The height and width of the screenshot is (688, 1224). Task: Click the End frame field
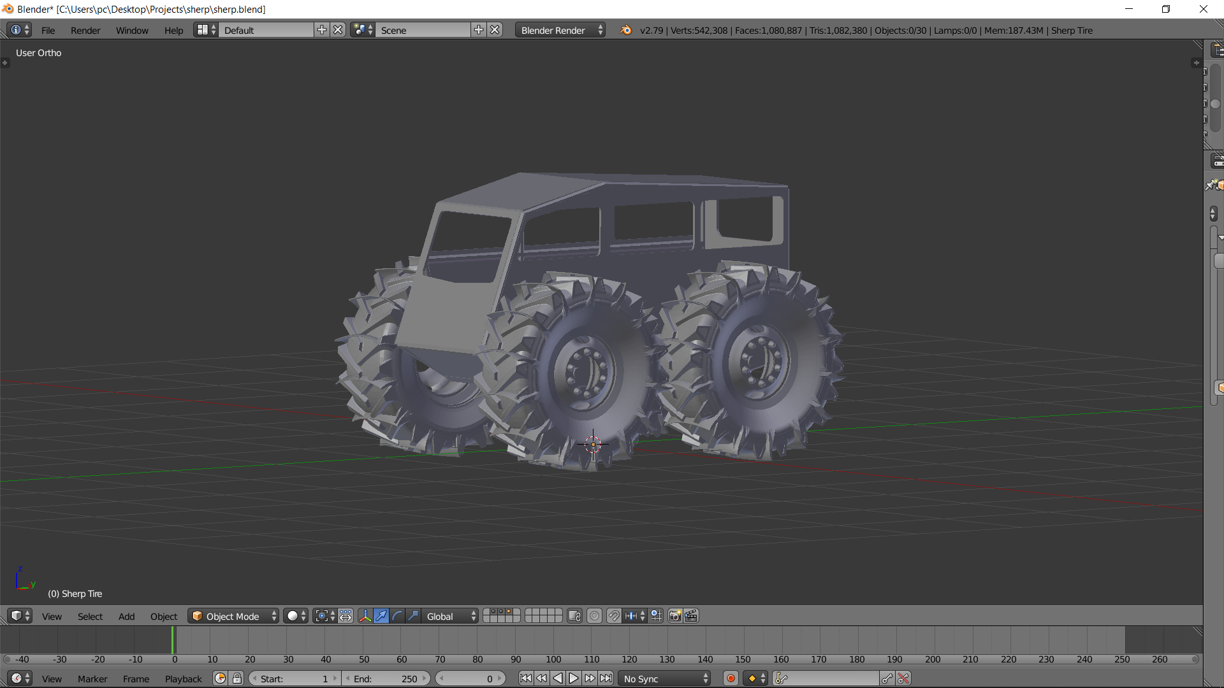pos(386,678)
